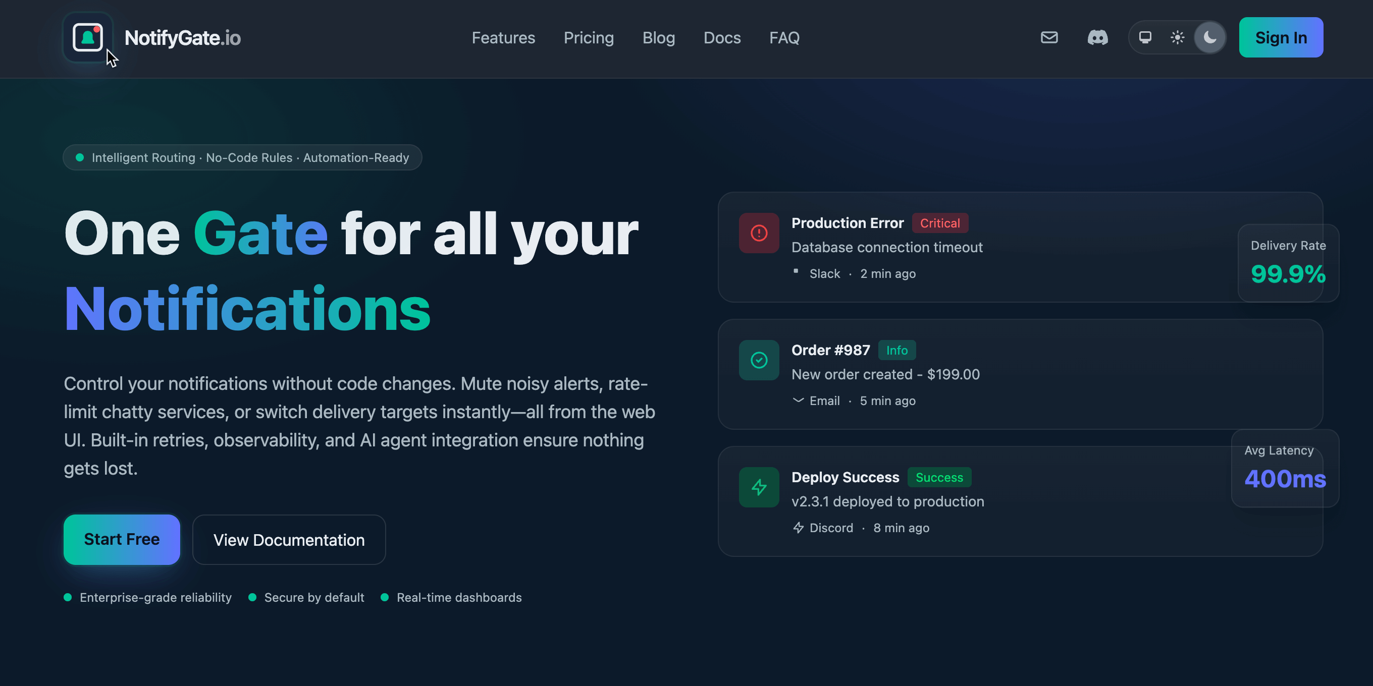This screenshot has height=686, width=1373.
Task: Switch theme to system mode
Action: point(1145,37)
